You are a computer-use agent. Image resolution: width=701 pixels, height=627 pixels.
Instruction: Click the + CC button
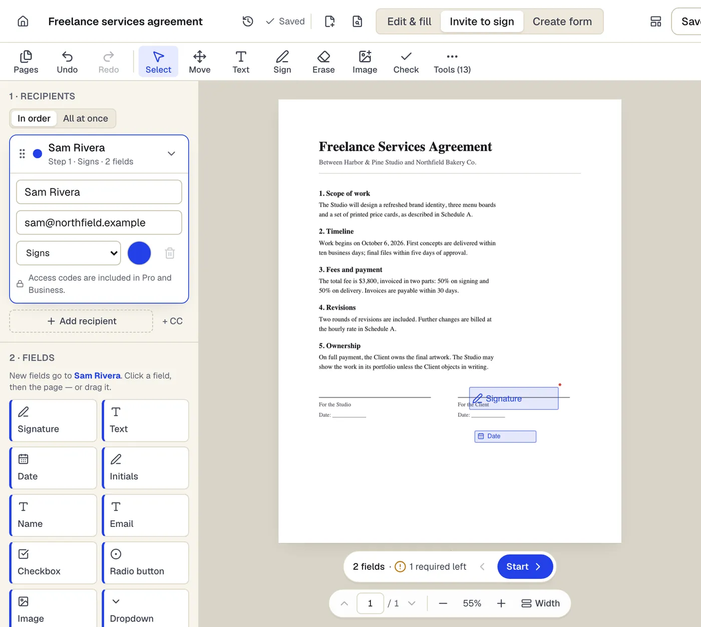pos(172,321)
